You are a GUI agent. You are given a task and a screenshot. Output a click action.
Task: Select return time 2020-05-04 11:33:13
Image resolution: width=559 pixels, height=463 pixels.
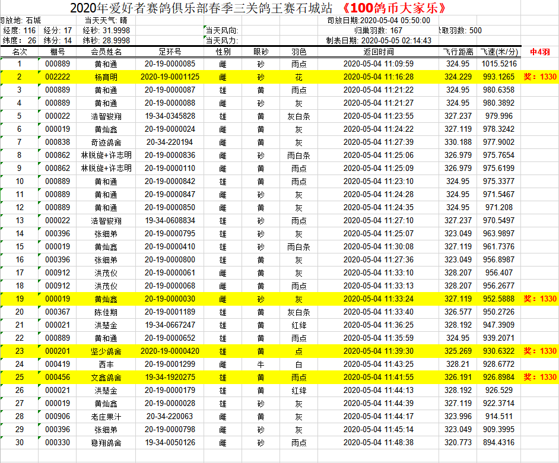[379, 286]
